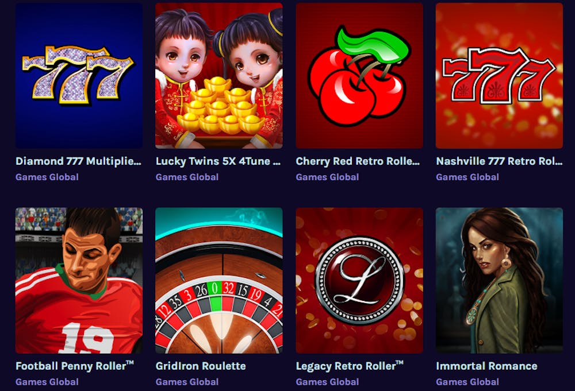Click the Immortal Romance title text
This screenshot has width=575, height=391.
click(486, 366)
